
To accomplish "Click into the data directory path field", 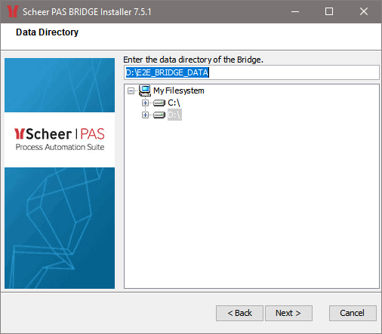I will click(x=251, y=72).
